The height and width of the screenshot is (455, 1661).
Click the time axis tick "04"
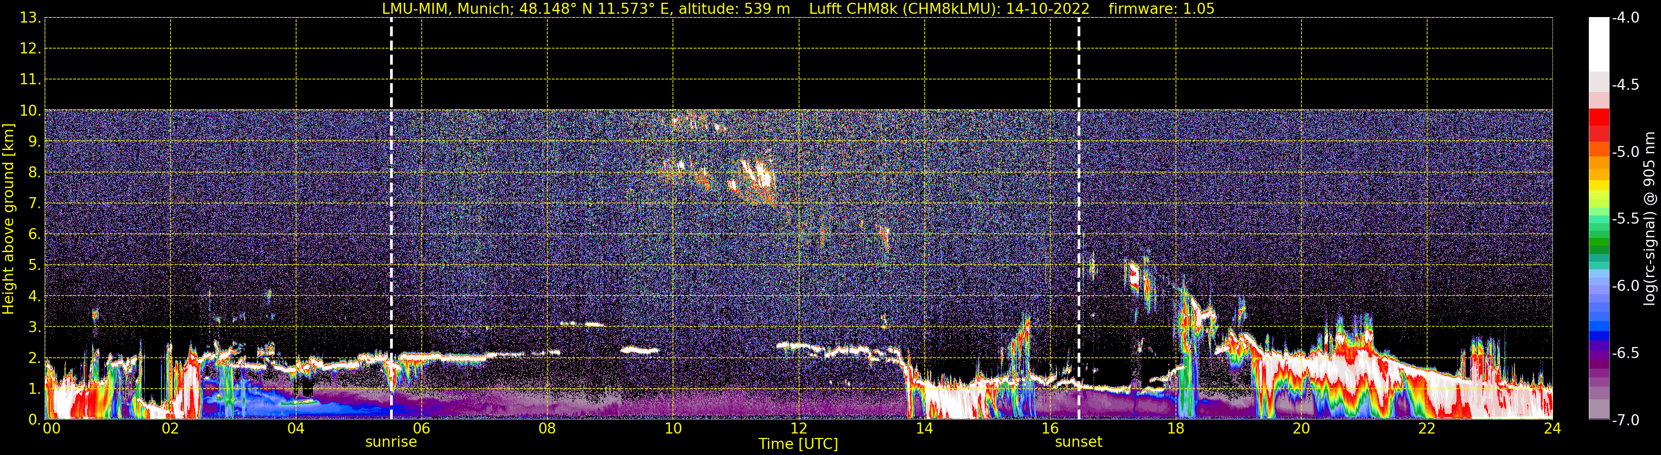[296, 429]
